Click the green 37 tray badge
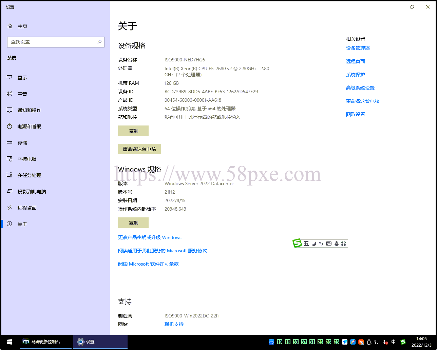Viewport: 437px width, 350px height. [x=304, y=342]
